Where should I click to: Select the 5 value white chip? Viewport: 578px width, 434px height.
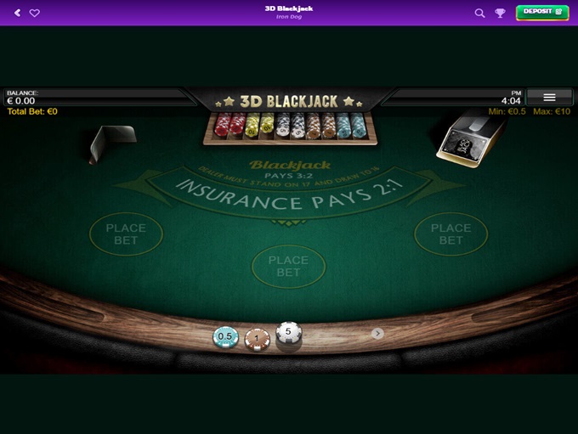coord(289,333)
